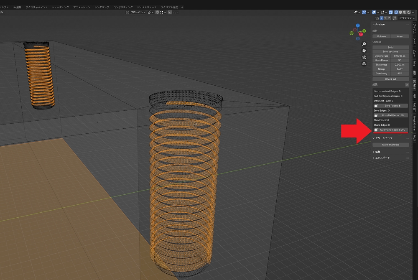Toggle X-ray mode in the header

coord(390,13)
